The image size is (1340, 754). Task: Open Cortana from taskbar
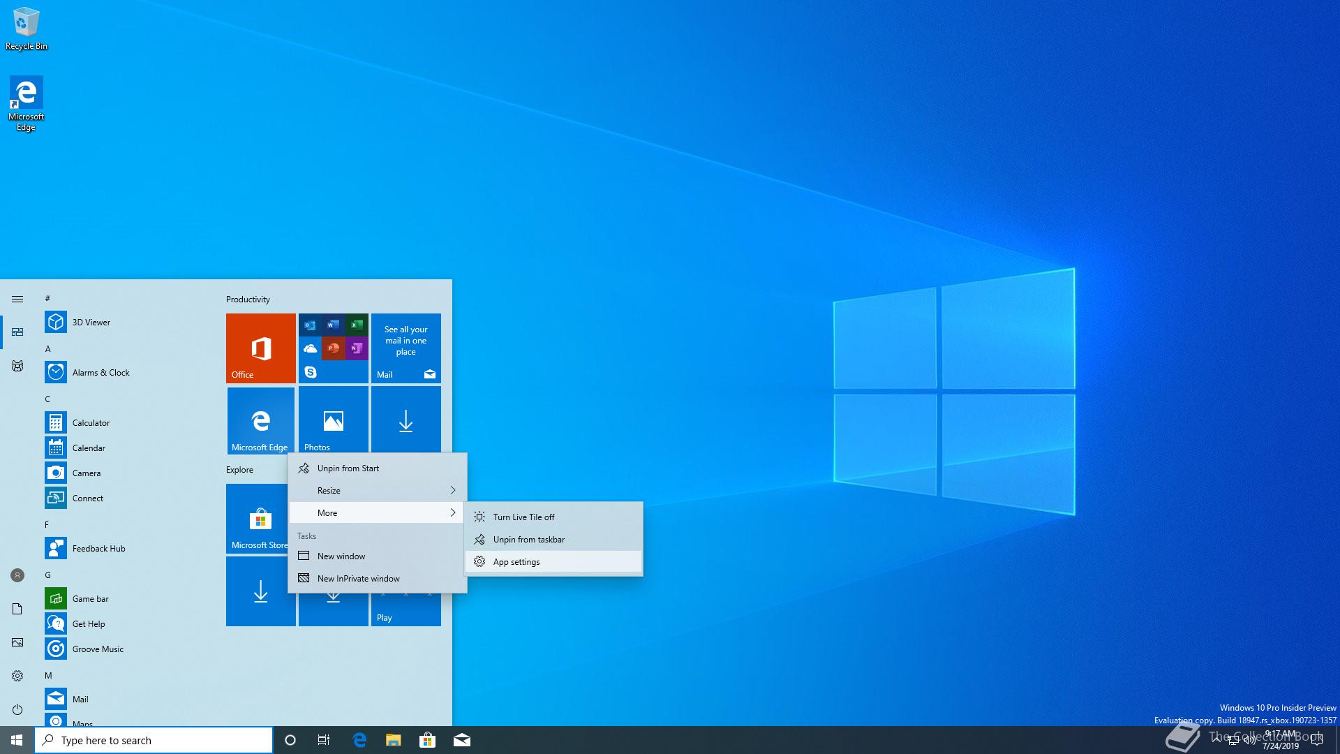290,740
